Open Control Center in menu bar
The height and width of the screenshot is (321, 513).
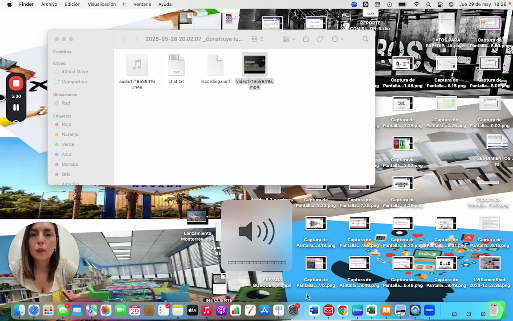click(440, 4)
